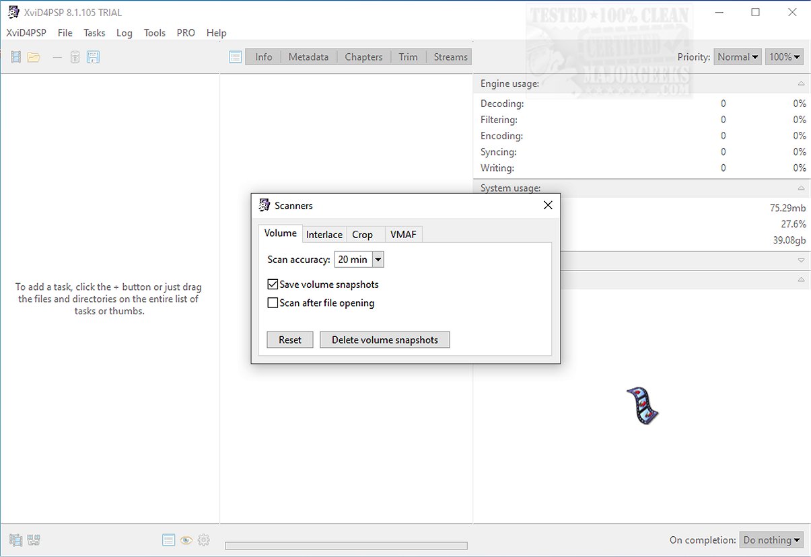Expand the collapsed section below System usage
Screen dimensions: 811x557
coord(801,260)
